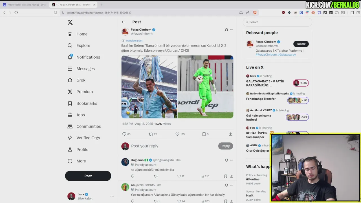Screen dimensions: 361x203
Task: Like Doğukan's reply with 12 likes
Action: (179, 176)
